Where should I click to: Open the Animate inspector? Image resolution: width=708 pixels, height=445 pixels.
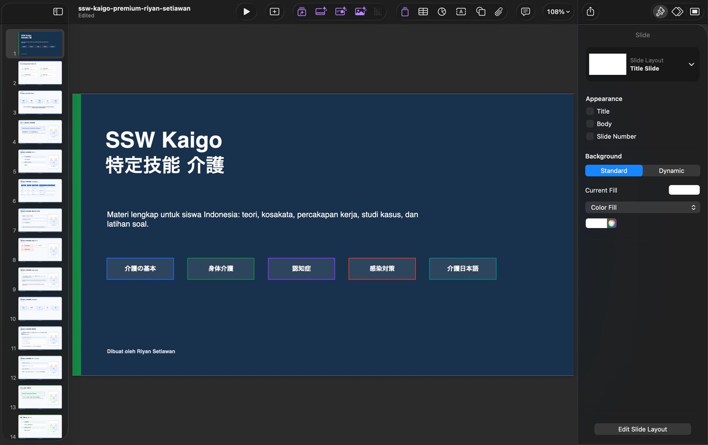click(677, 12)
